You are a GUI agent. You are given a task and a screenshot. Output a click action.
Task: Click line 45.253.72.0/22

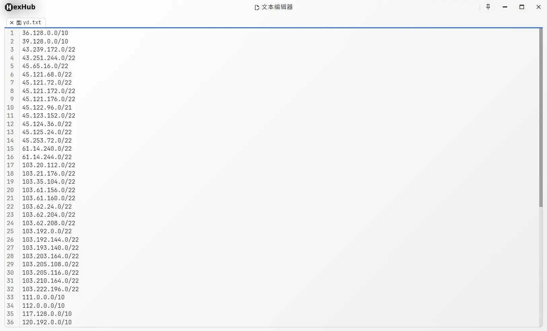pyautogui.click(x=47, y=140)
